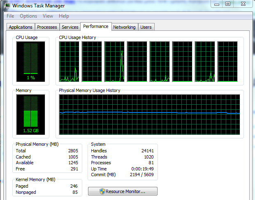Click the Physical Memory Usage History graph
The height and width of the screenshot is (200, 255).
pos(149,115)
